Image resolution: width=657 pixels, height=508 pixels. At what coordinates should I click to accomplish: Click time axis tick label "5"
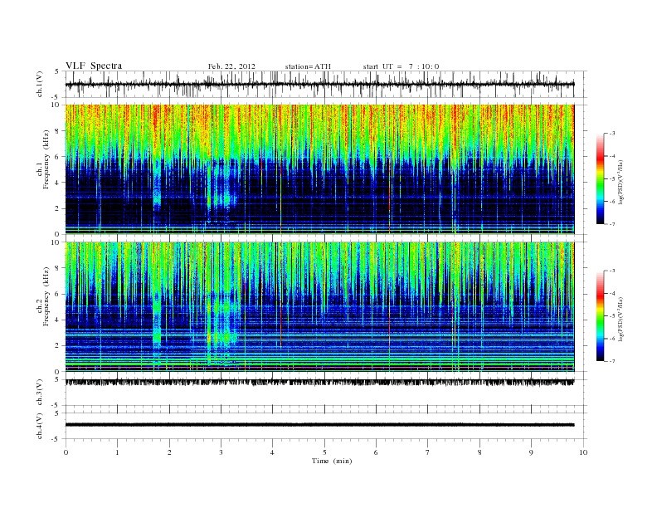coord(324,452)
